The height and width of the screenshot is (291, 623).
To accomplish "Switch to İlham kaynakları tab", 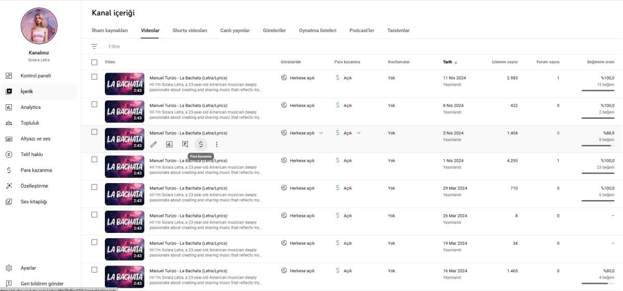I will (110, 31).
